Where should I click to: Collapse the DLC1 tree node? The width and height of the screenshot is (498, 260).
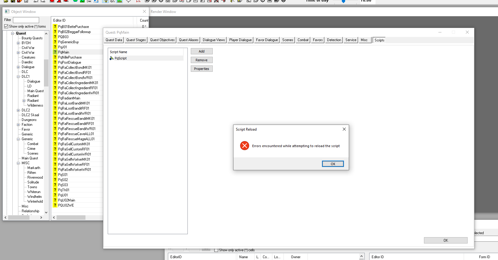(18, 77)
